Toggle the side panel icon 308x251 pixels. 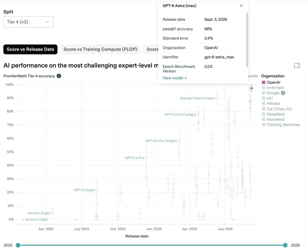[x=297, y=66]
